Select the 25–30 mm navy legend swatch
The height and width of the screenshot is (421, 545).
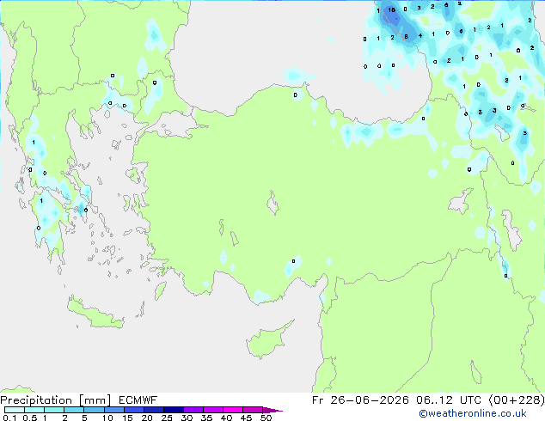[174, 410]
